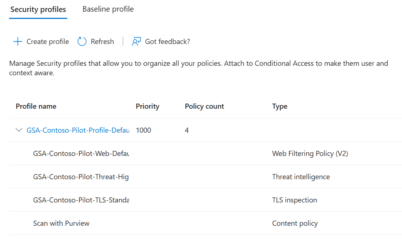
Task: Click the Refresh button label
Action: click(x=102, y=41)
